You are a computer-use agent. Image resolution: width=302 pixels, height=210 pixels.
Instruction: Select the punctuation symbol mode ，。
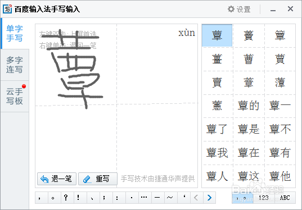[x=242, y=198]
